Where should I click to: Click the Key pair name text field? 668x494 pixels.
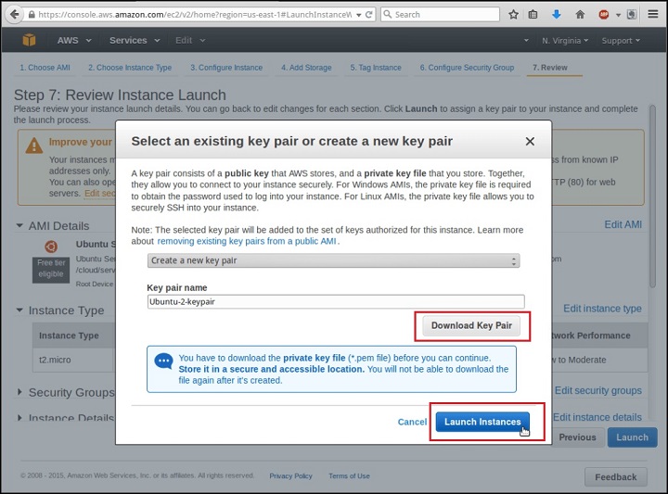pyautogui.click(x=336, y=301)
